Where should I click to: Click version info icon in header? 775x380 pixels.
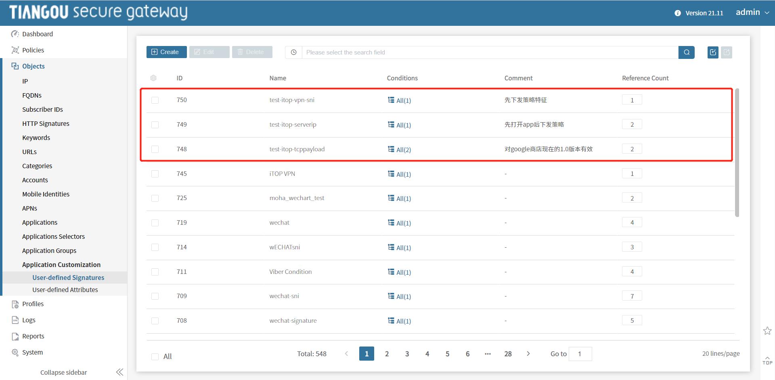tap(677, 13)
